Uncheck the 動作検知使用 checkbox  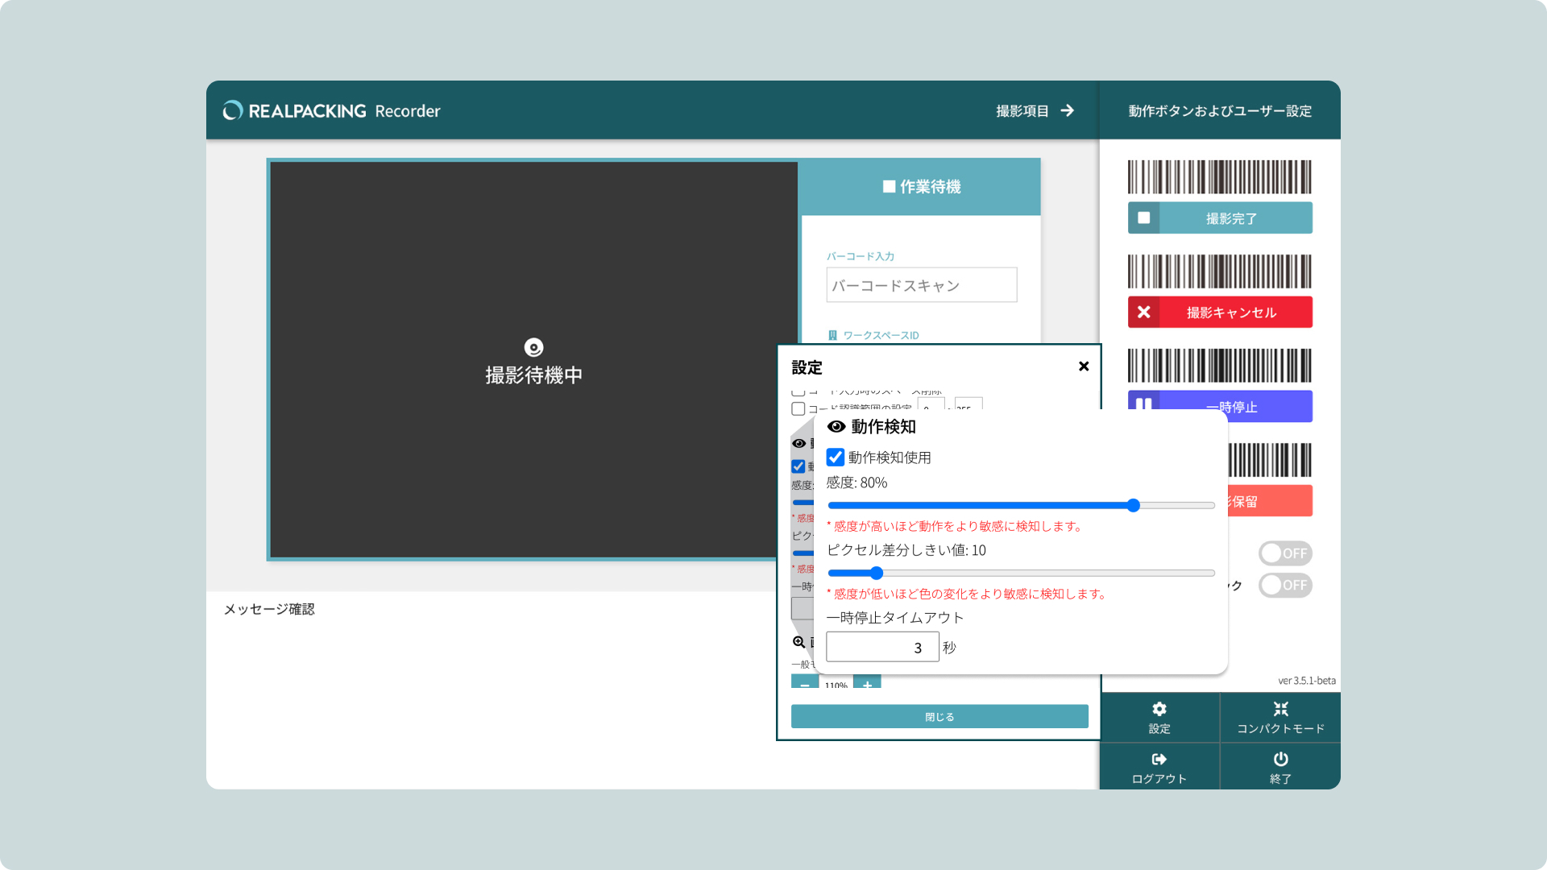(836, 458)
